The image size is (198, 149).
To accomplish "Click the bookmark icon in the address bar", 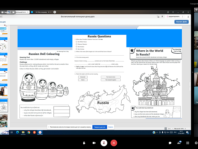I will [162, 16].
